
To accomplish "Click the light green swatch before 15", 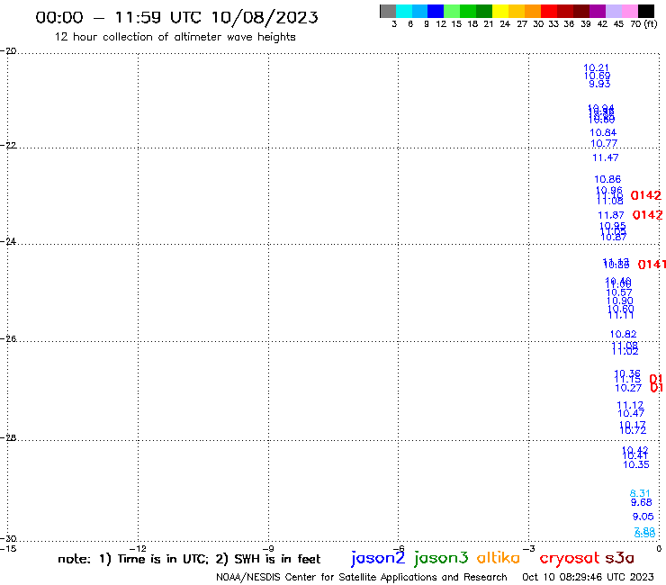I will click(452, 11).
